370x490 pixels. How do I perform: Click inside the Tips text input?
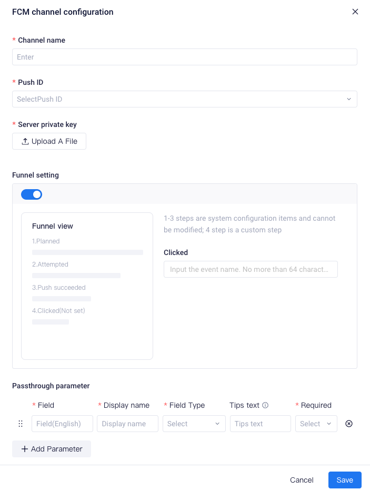(260, 423)
